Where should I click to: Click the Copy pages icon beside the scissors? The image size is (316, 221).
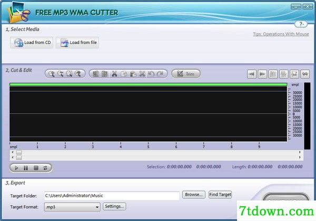tap(124, 74)
